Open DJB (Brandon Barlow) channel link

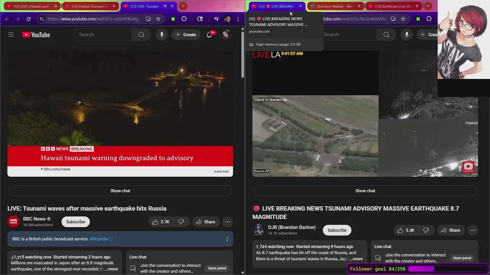coord(292,227)
